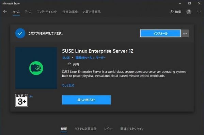204x135 pixels.
Task: Open the top-right three-dot settings menu
Action: coord(199,11)
